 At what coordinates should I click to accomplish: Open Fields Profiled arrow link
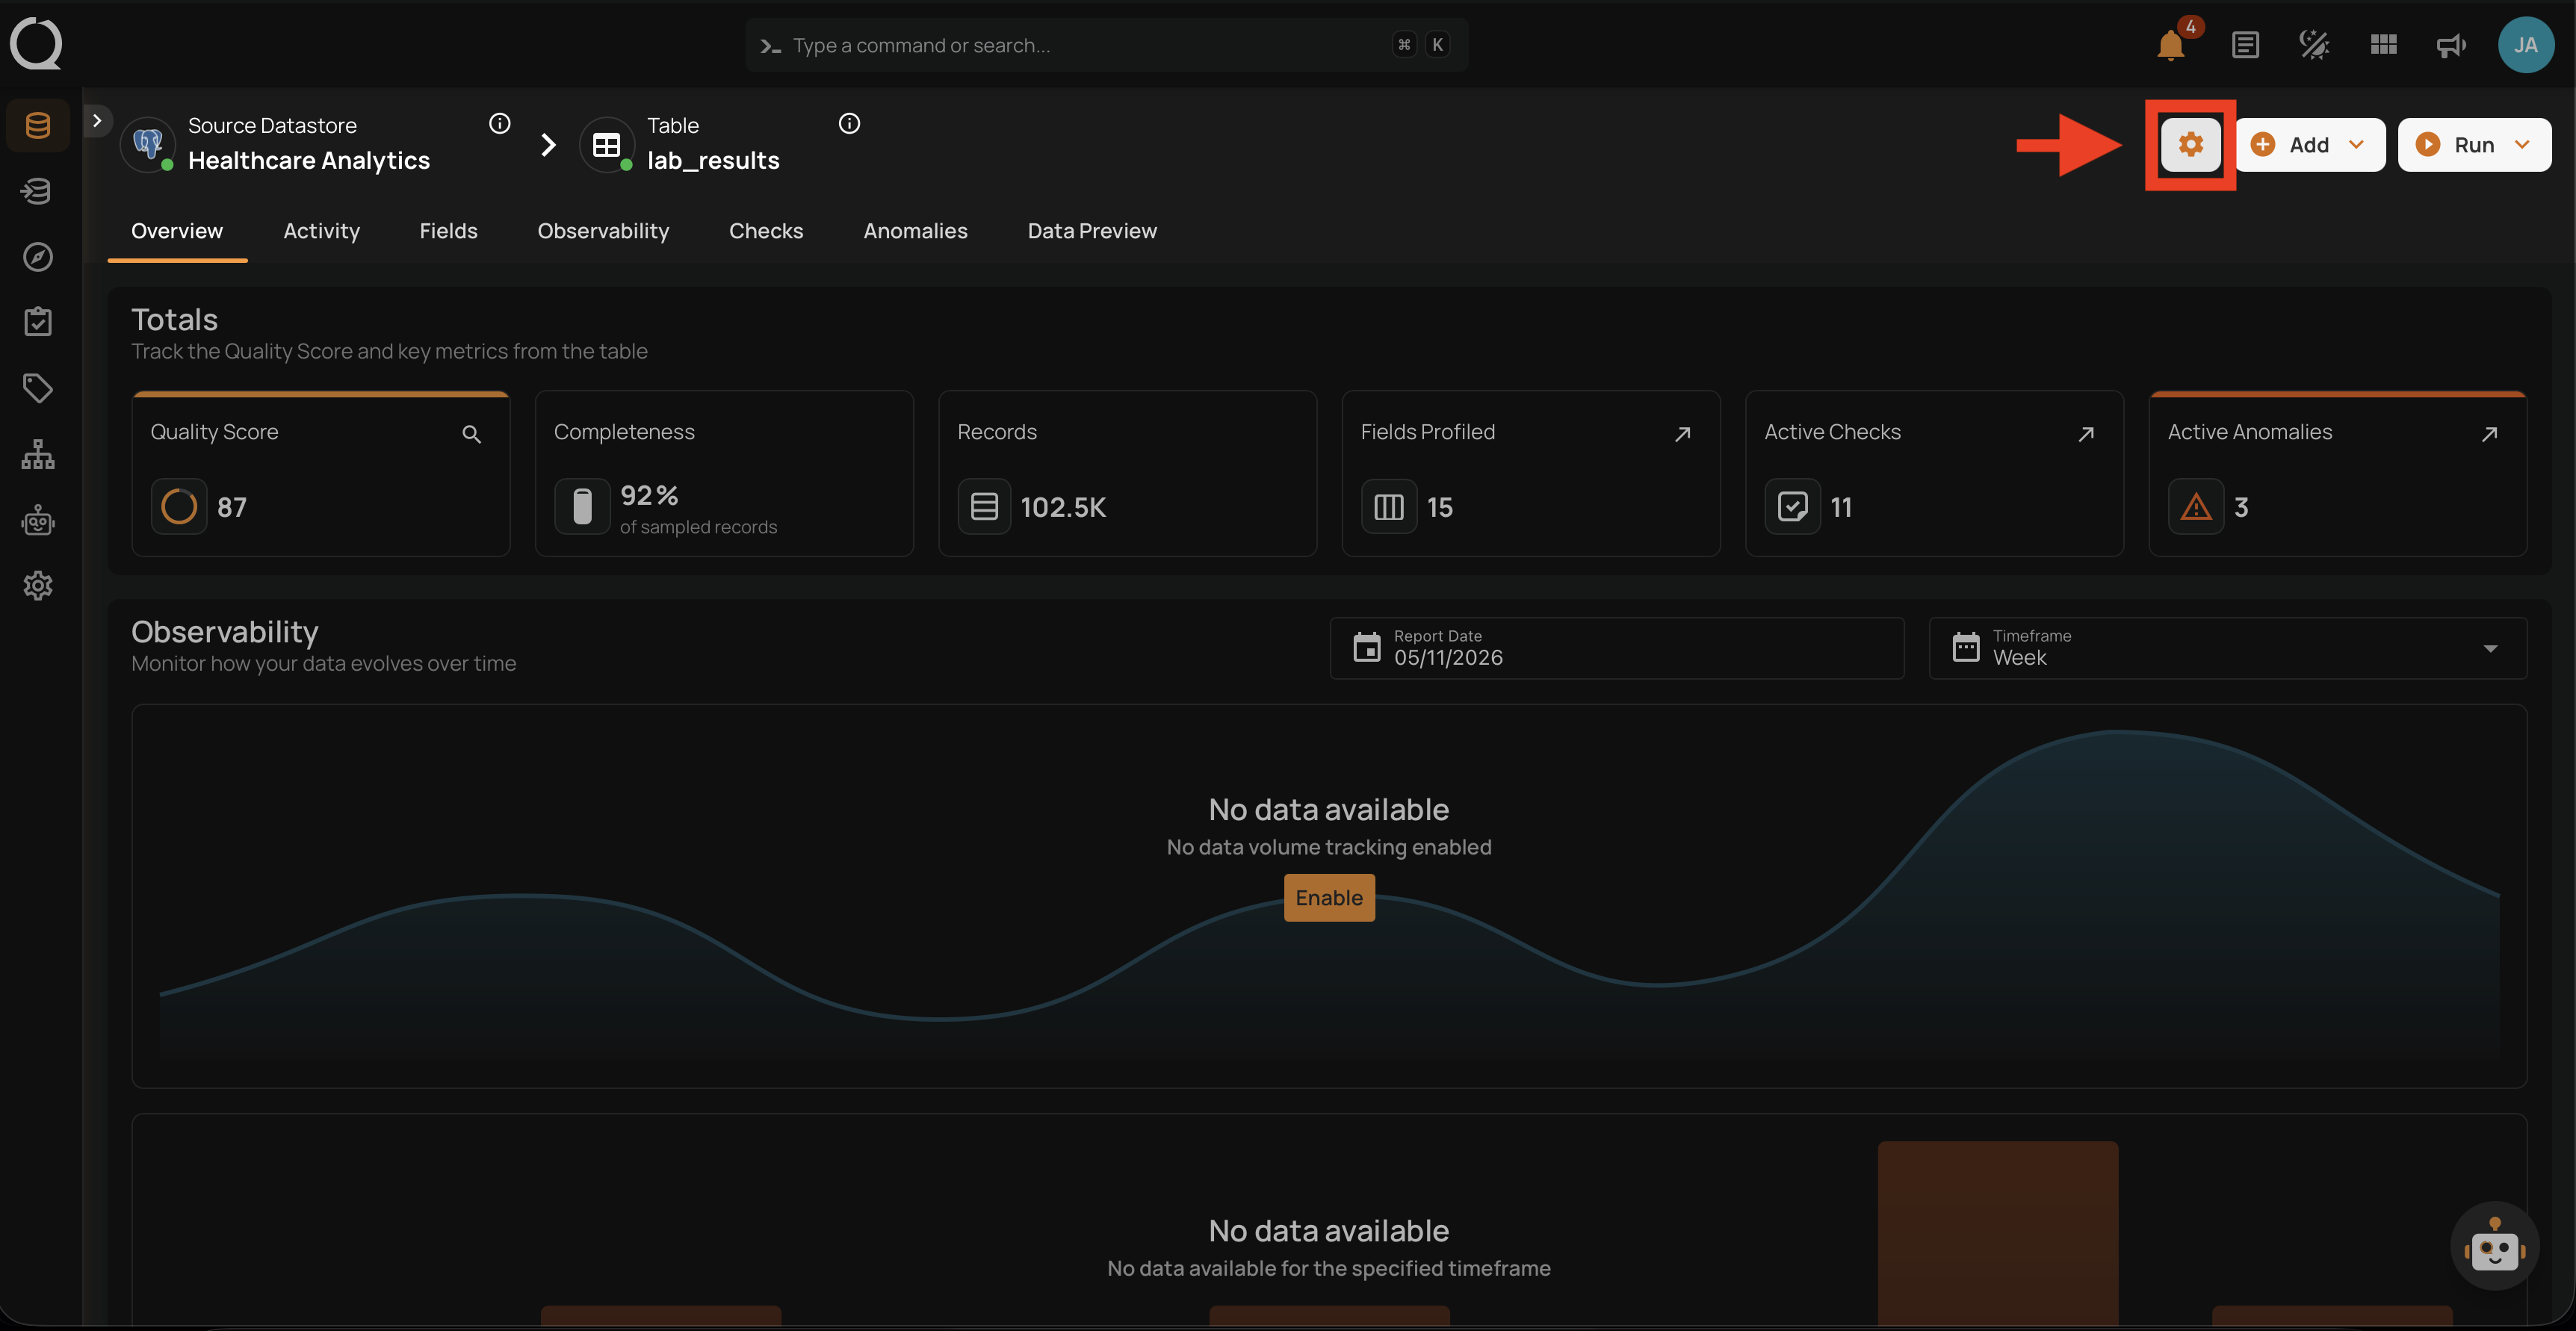pyautogui.click(x=1682, y=434)
